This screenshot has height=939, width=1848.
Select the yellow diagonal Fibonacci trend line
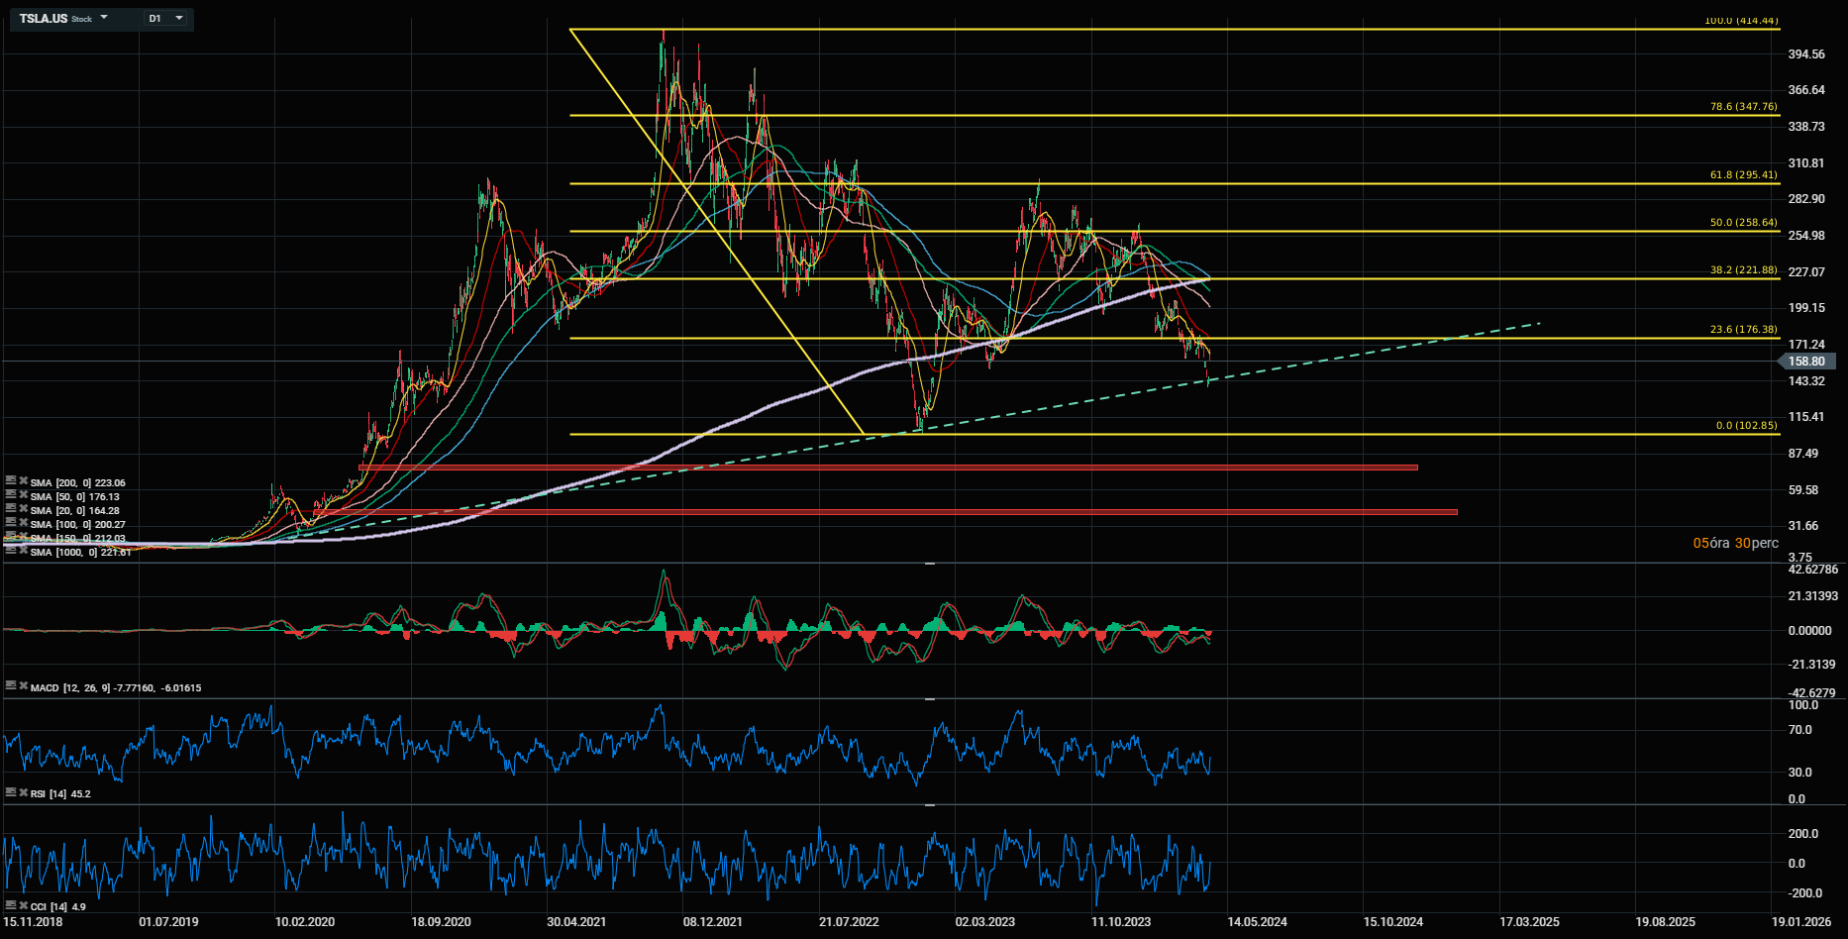pyautogui.click(x=717, y=232)
